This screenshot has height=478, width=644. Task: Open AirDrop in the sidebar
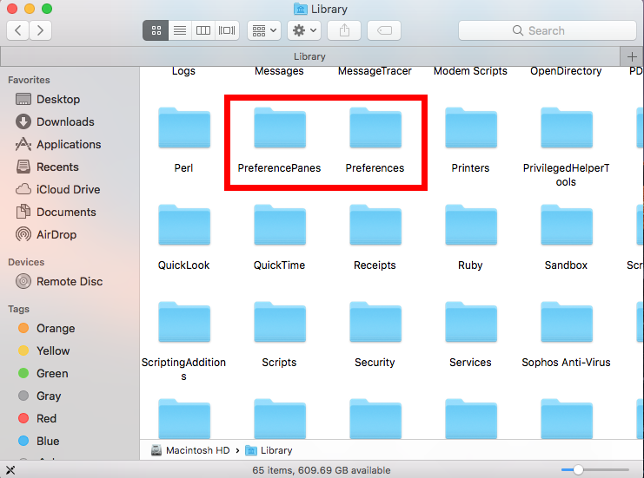point(46,234)
